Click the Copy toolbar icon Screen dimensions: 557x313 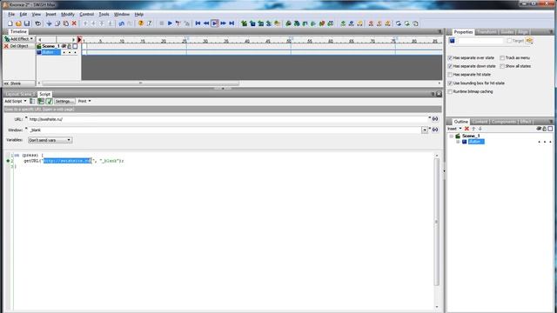tap(57, 23)
